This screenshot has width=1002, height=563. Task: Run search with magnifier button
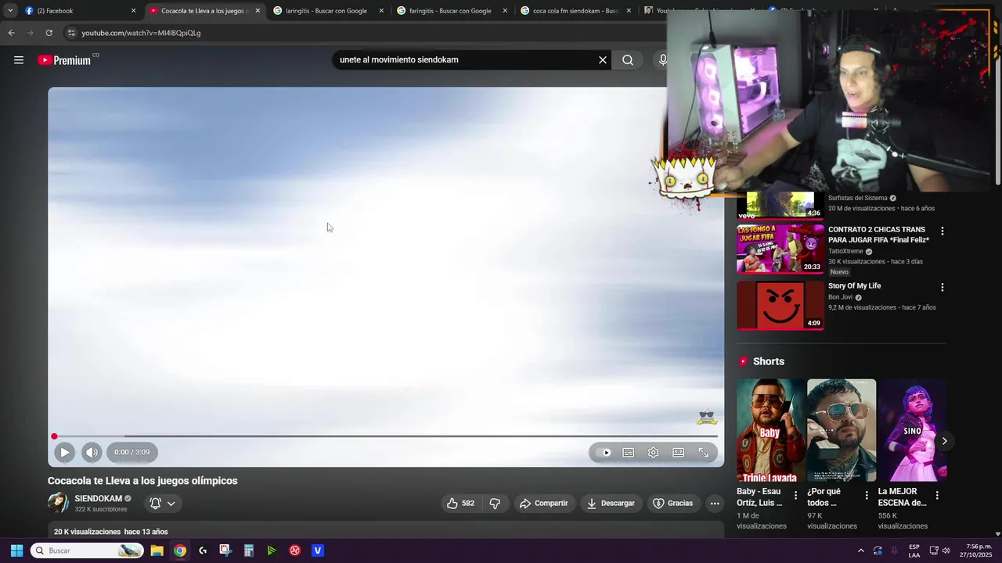point(628,60)
